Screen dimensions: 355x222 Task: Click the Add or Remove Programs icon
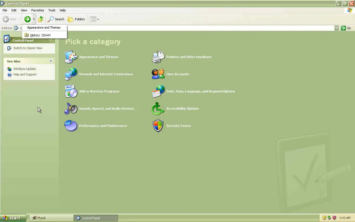point(71,91)
